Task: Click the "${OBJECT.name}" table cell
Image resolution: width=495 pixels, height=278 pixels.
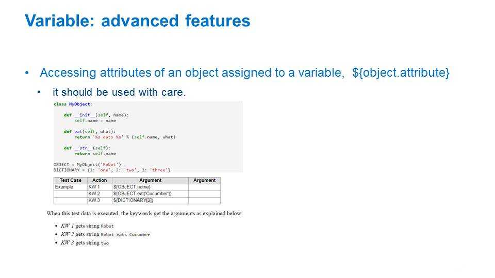Action: click(132, 187)
